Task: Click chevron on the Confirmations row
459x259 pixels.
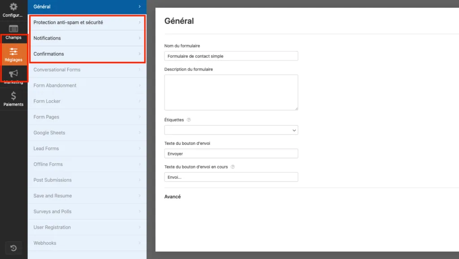Action: pyautogui.click(x=140, y=54)
